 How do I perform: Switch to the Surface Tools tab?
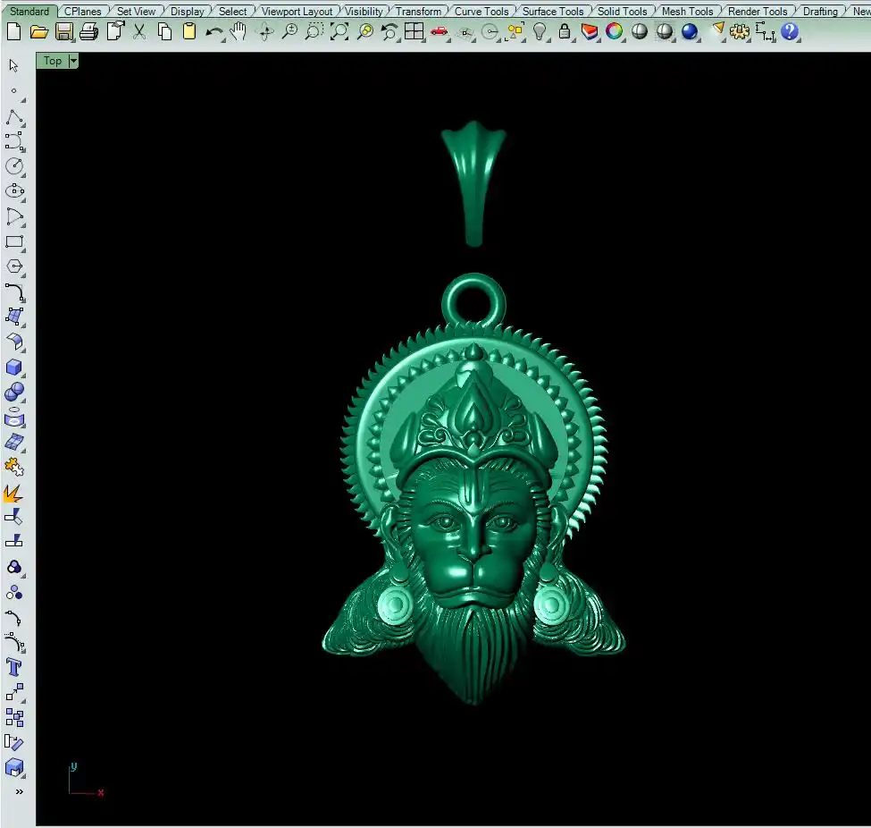pos(553,12)
